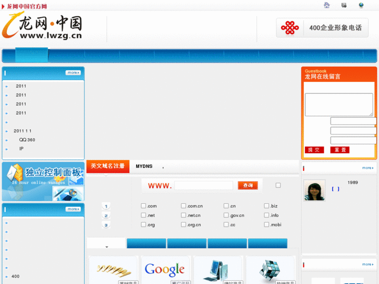
Task: Click the 龙网中国官方网 header link
Action: pyautogui.click(x=27, y=6)
